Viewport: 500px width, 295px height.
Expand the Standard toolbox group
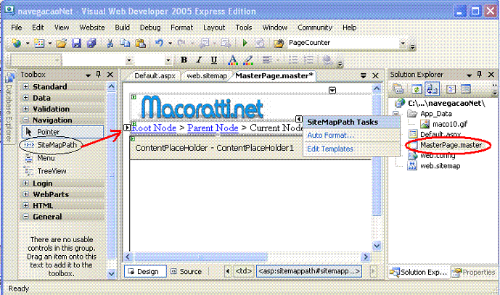point(26,87)
